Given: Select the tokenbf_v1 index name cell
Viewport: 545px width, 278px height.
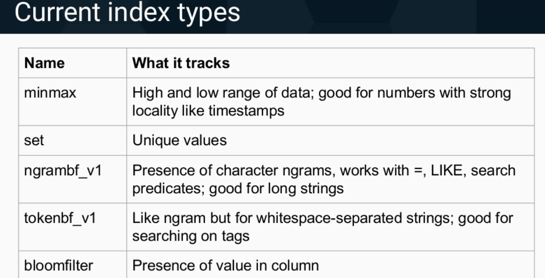Looking at the screenshot, I should (60, 218).
